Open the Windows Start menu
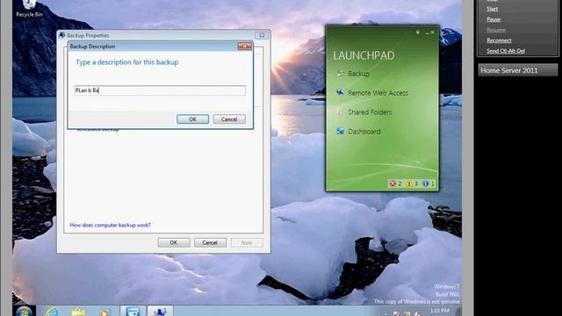This screenshot has height=316, width=562. tap(24, 312)
